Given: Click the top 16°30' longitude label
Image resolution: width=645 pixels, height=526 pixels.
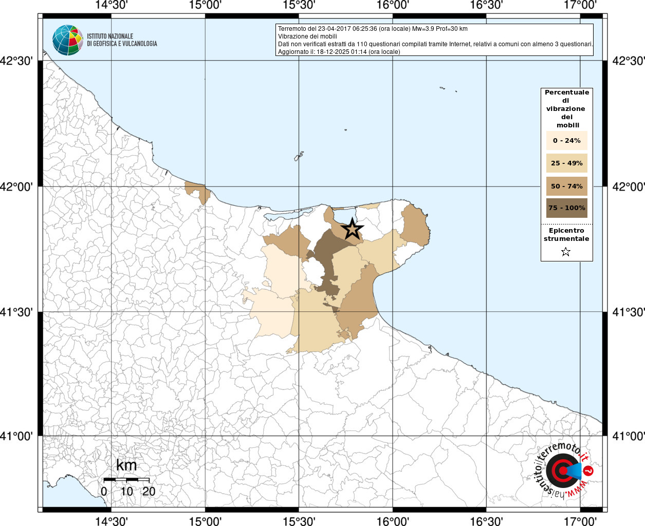Looking at the screenshot, I should coord(486,5).
